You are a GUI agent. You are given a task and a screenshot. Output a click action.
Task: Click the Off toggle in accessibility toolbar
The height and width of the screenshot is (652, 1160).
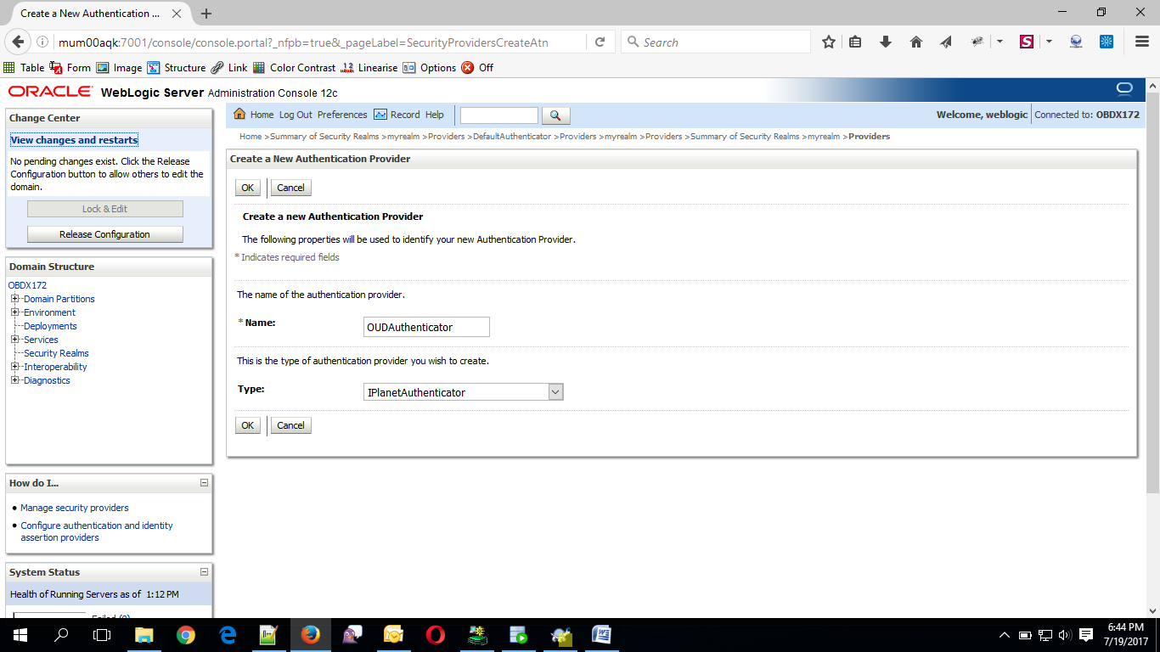click(x=477, y=68)
